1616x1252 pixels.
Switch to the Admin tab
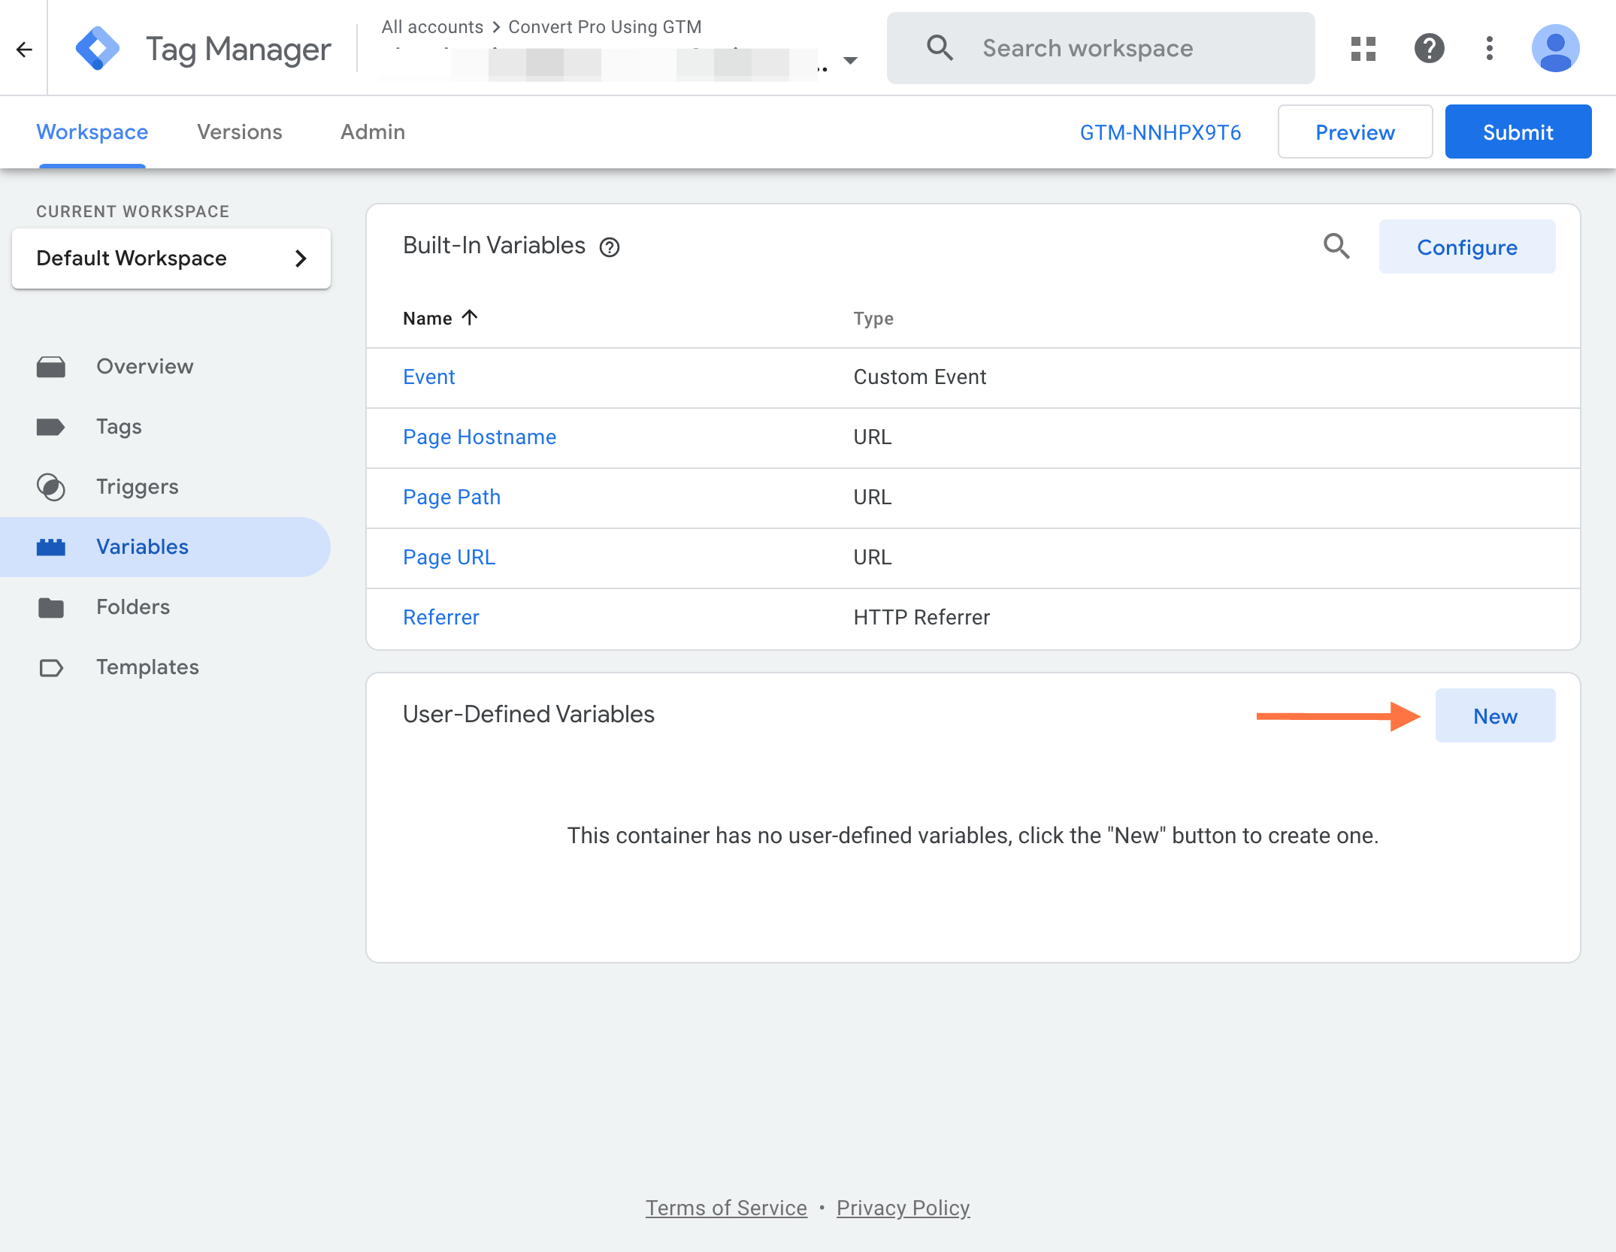(x=373, y=132)
